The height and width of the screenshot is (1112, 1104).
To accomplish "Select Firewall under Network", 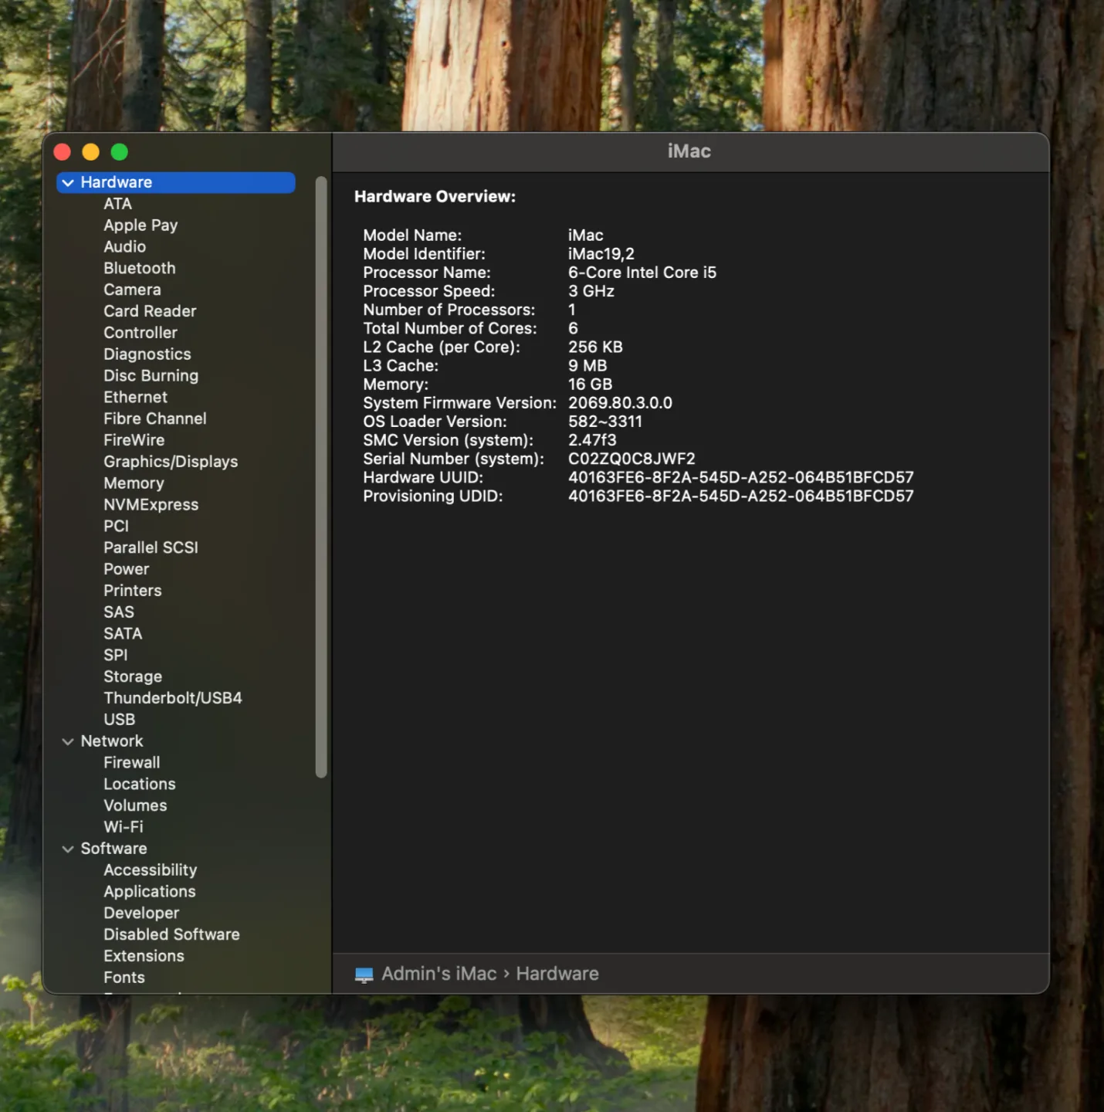I will pyautogui.click(x=131, y=762).
